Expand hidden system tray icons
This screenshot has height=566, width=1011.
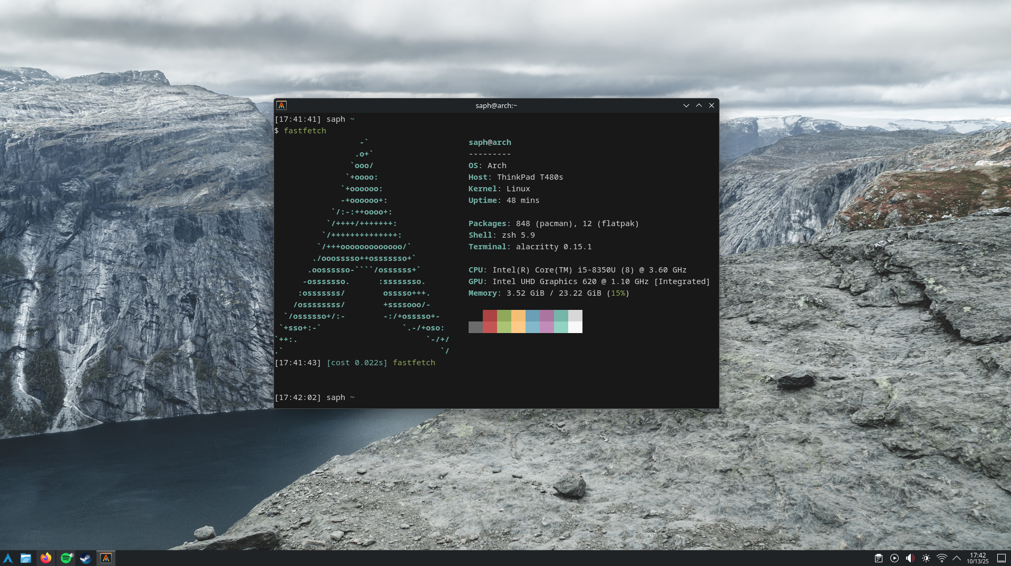click(x=957, y=558)
